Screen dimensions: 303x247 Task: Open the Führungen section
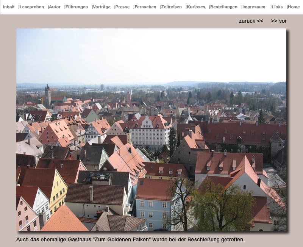(x=77, y=7)
